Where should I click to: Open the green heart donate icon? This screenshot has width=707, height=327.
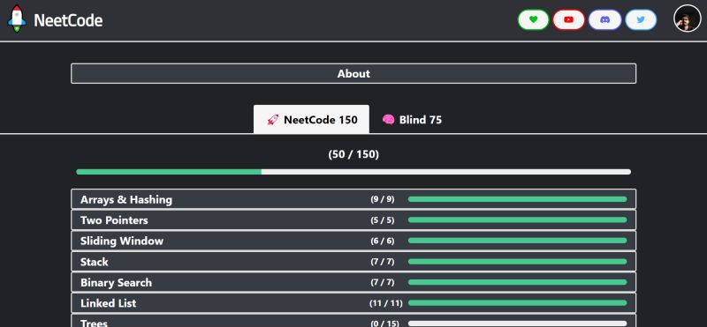(x=534, y=19)
